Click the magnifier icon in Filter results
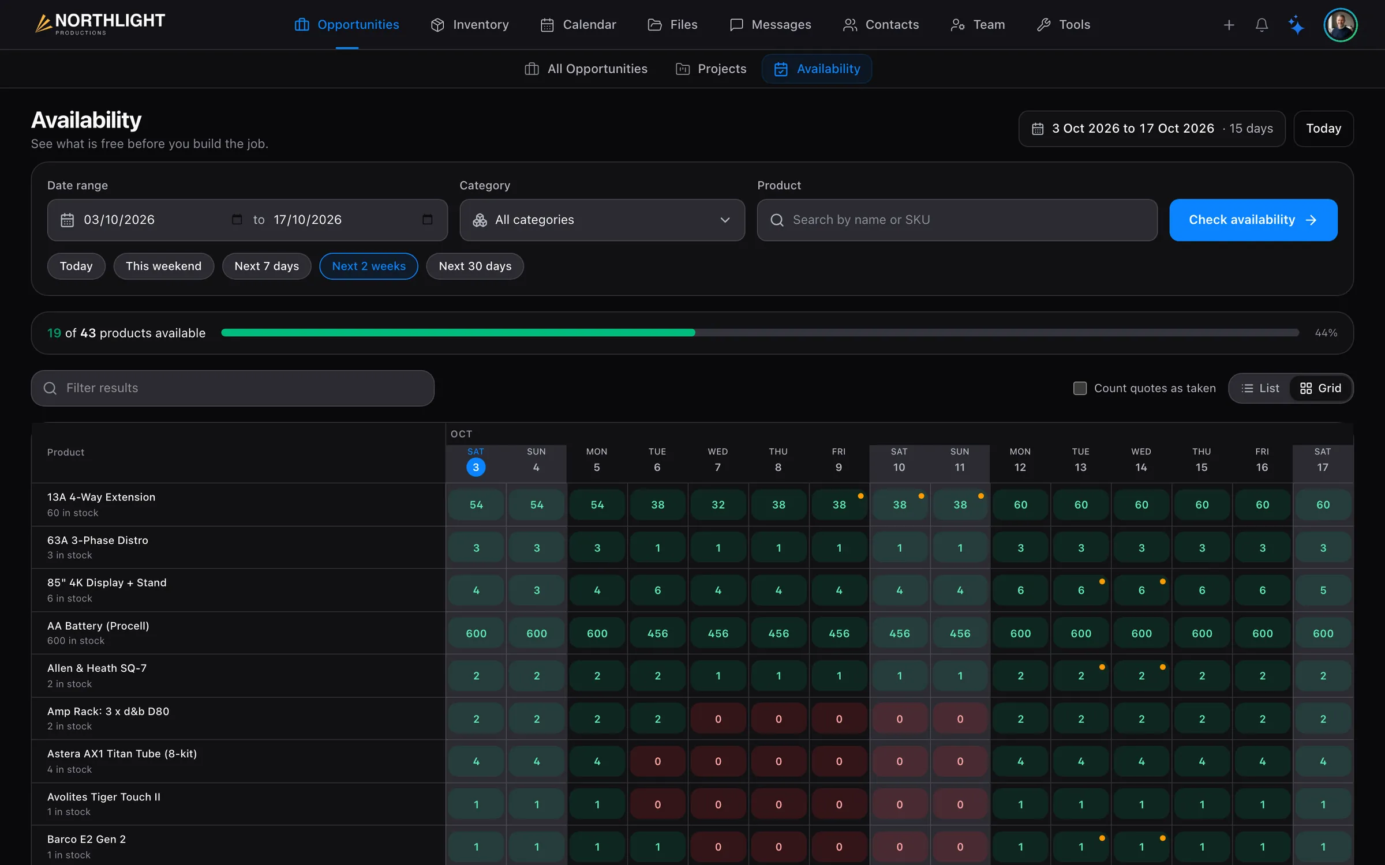This screenshot has width=1385, height=865. tap(50, 388)
